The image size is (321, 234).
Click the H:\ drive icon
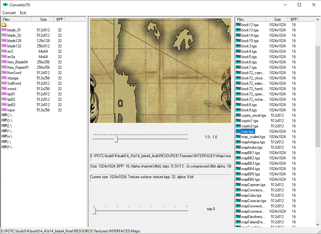[4, 136]
